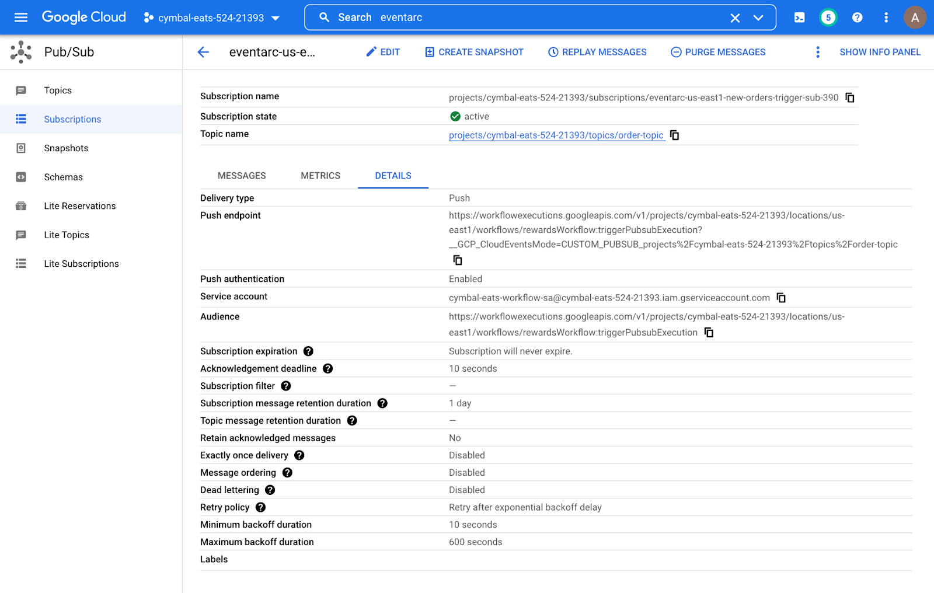The width and height of the screenshot is (934, 593).
Task: Click the Edit subscription button
Action: click(x=383, y=52)
